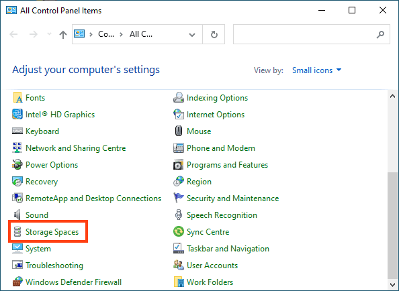Image resolution: width=399 pixels, height=291 pixels.
Task: Click the Speech Recognition microphone icon
Action: coord(179,215)
